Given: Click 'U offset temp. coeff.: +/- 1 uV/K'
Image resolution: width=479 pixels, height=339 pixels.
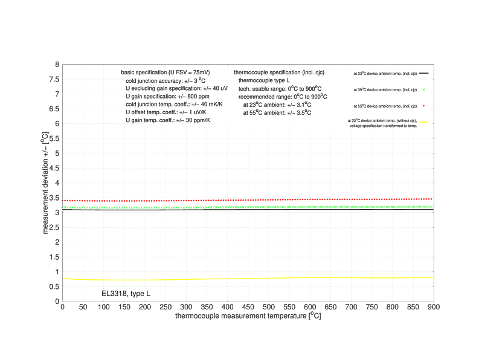Looking at the screenshot, I should (x=166, y=112).
